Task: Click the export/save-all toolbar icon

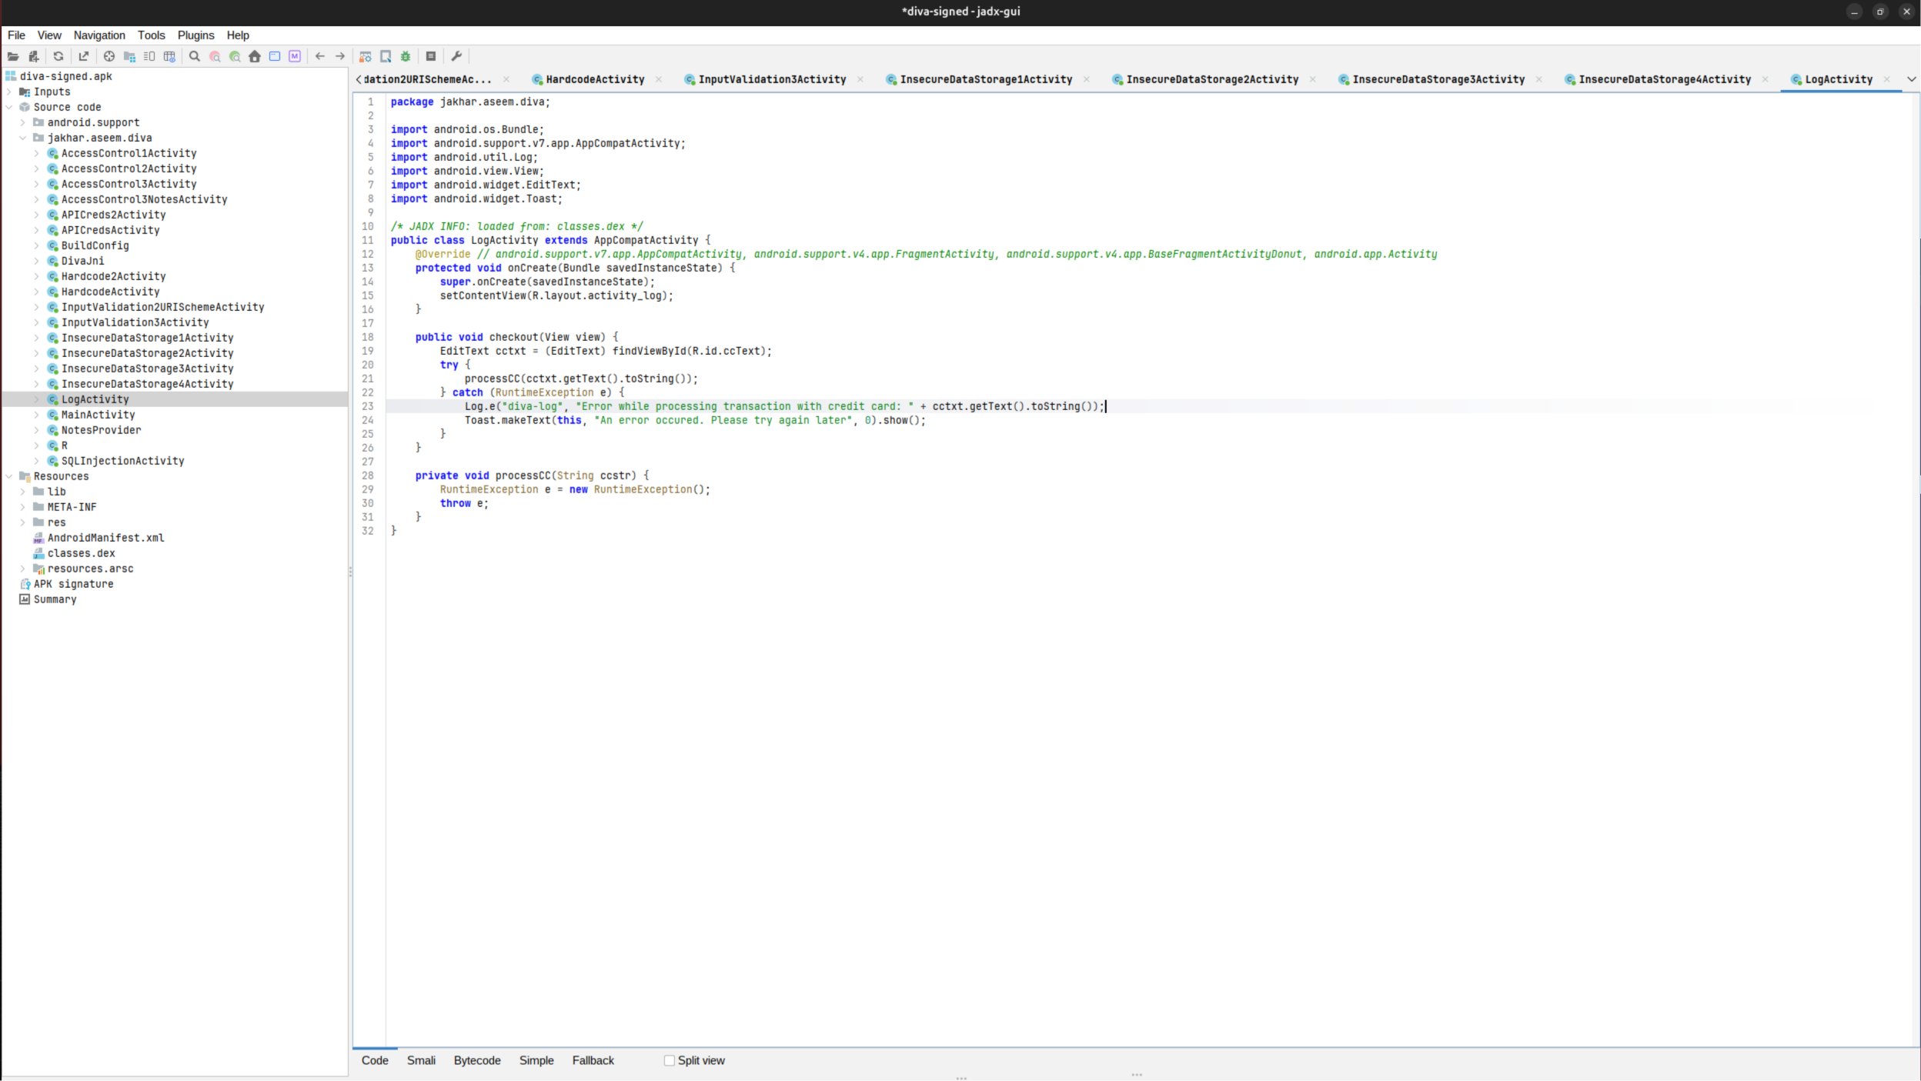Action: [84, 56]
